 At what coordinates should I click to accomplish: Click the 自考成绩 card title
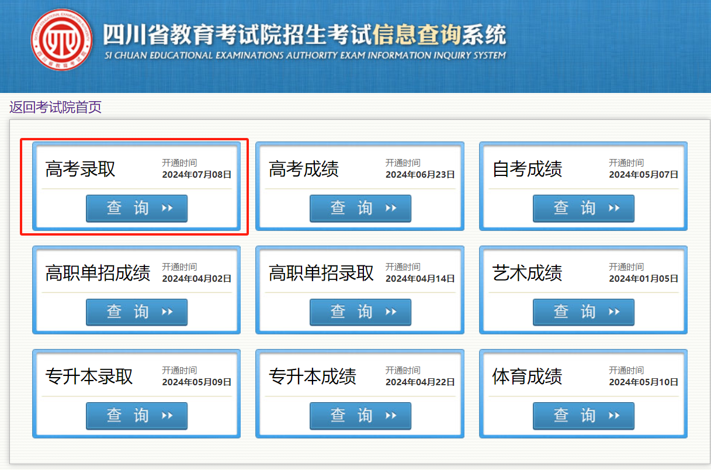[x=527, y=169]
